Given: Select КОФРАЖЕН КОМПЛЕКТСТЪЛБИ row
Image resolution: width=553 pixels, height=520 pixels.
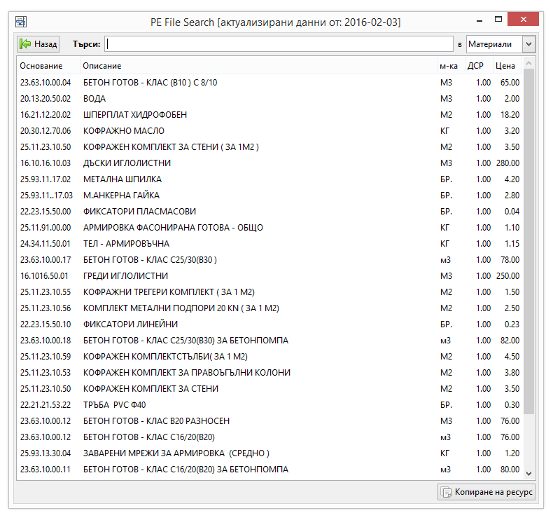Looking at the screenshot, I should pyautogui.click(x=269, y=357).
